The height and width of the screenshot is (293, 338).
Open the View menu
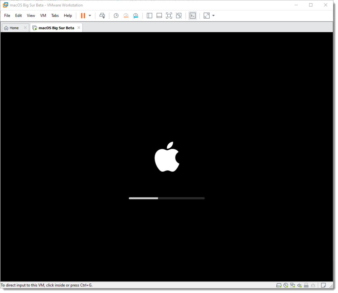click(x=31, y=16)
